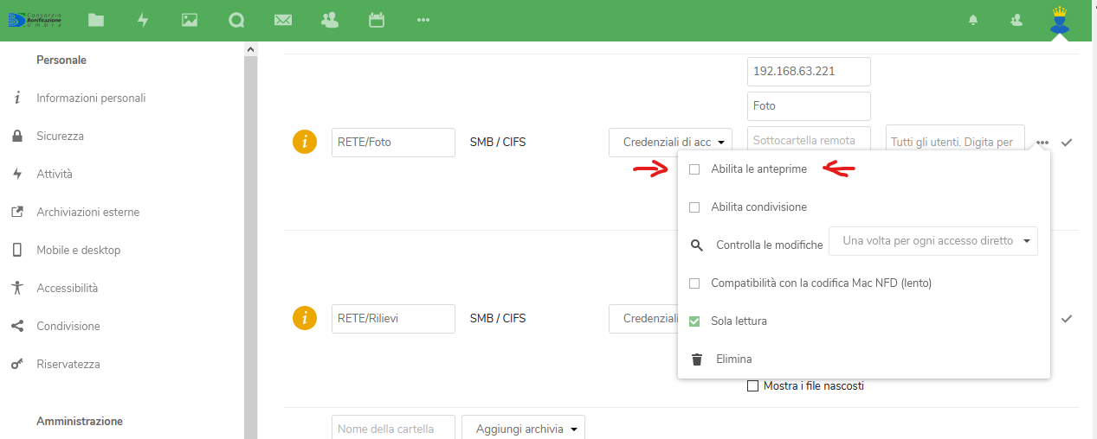Viewport: 1097px width, 439px height.
Task: Open Riservatezza settings
Action: (x=68, y=364)
